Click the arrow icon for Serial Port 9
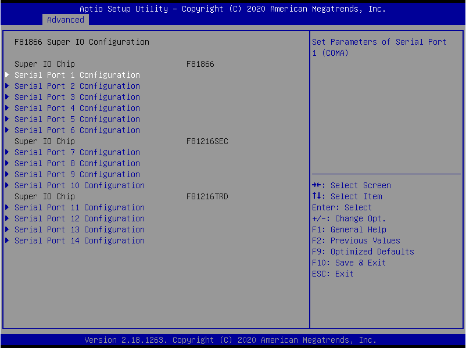466x348 pixels. click(8, 174)
